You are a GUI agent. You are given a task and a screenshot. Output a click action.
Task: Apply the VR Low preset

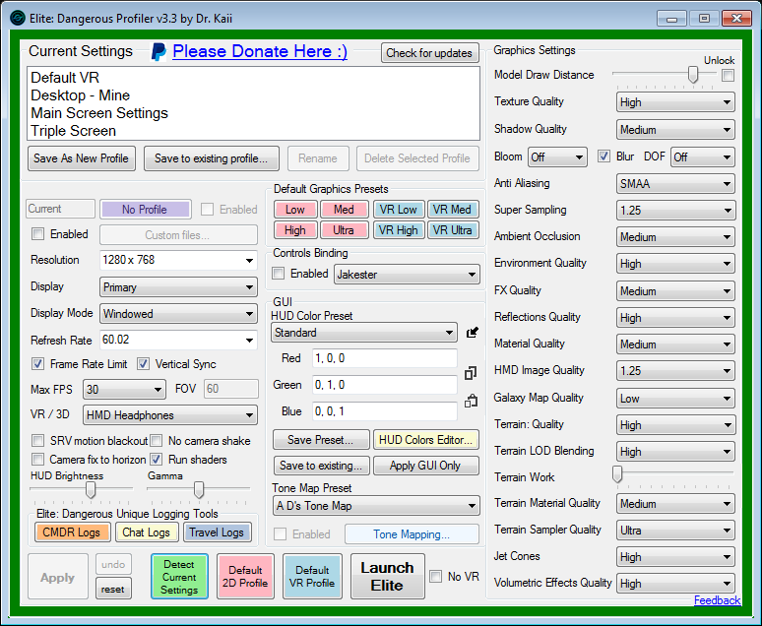(399, 210)
